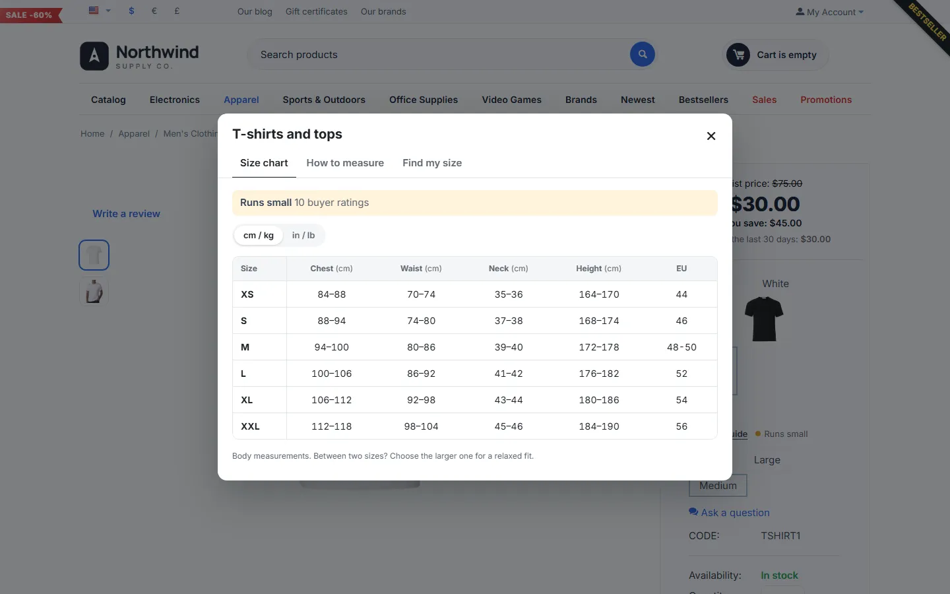The image size is (950, 594).
Task: Expand the My Account menu
Action: tap(829, 12)
